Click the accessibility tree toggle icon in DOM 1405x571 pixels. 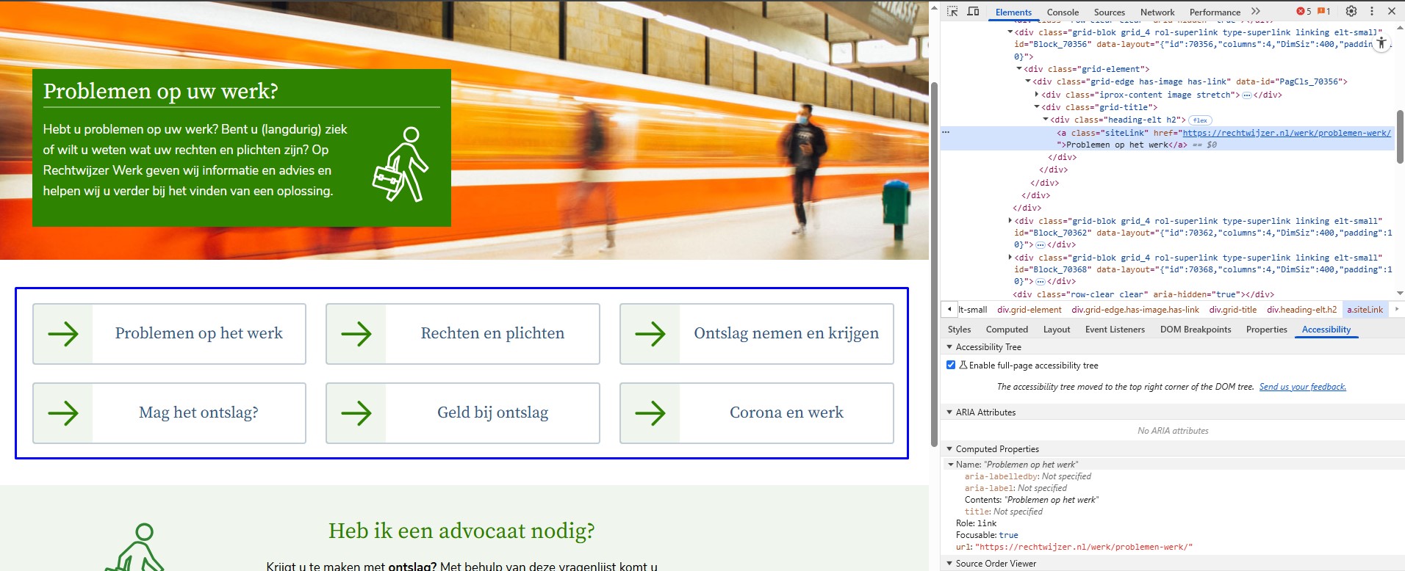[x=1381, y=43]
